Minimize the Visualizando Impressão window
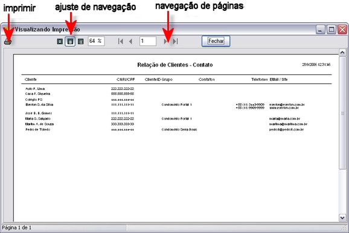This screenshot has height=233, width=349. tap(321, 30)
